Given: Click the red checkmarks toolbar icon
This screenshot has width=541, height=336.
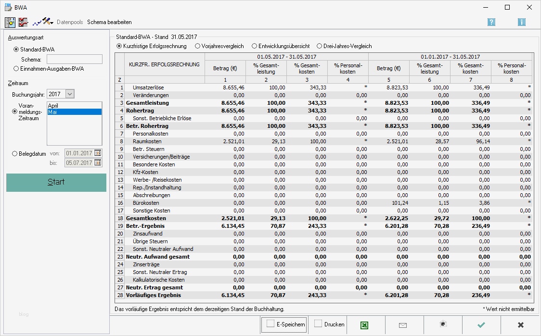Looking at the screenshot, I should click(x=23, y=22).
